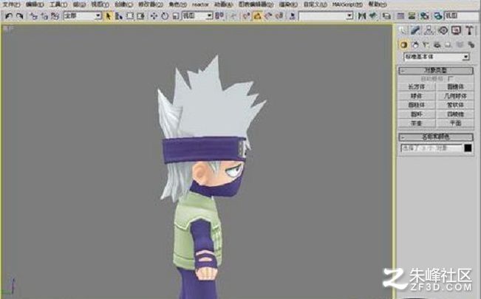Click the 长方体 box button
This screenshot has height=299, width=481.
click(417, 87)
